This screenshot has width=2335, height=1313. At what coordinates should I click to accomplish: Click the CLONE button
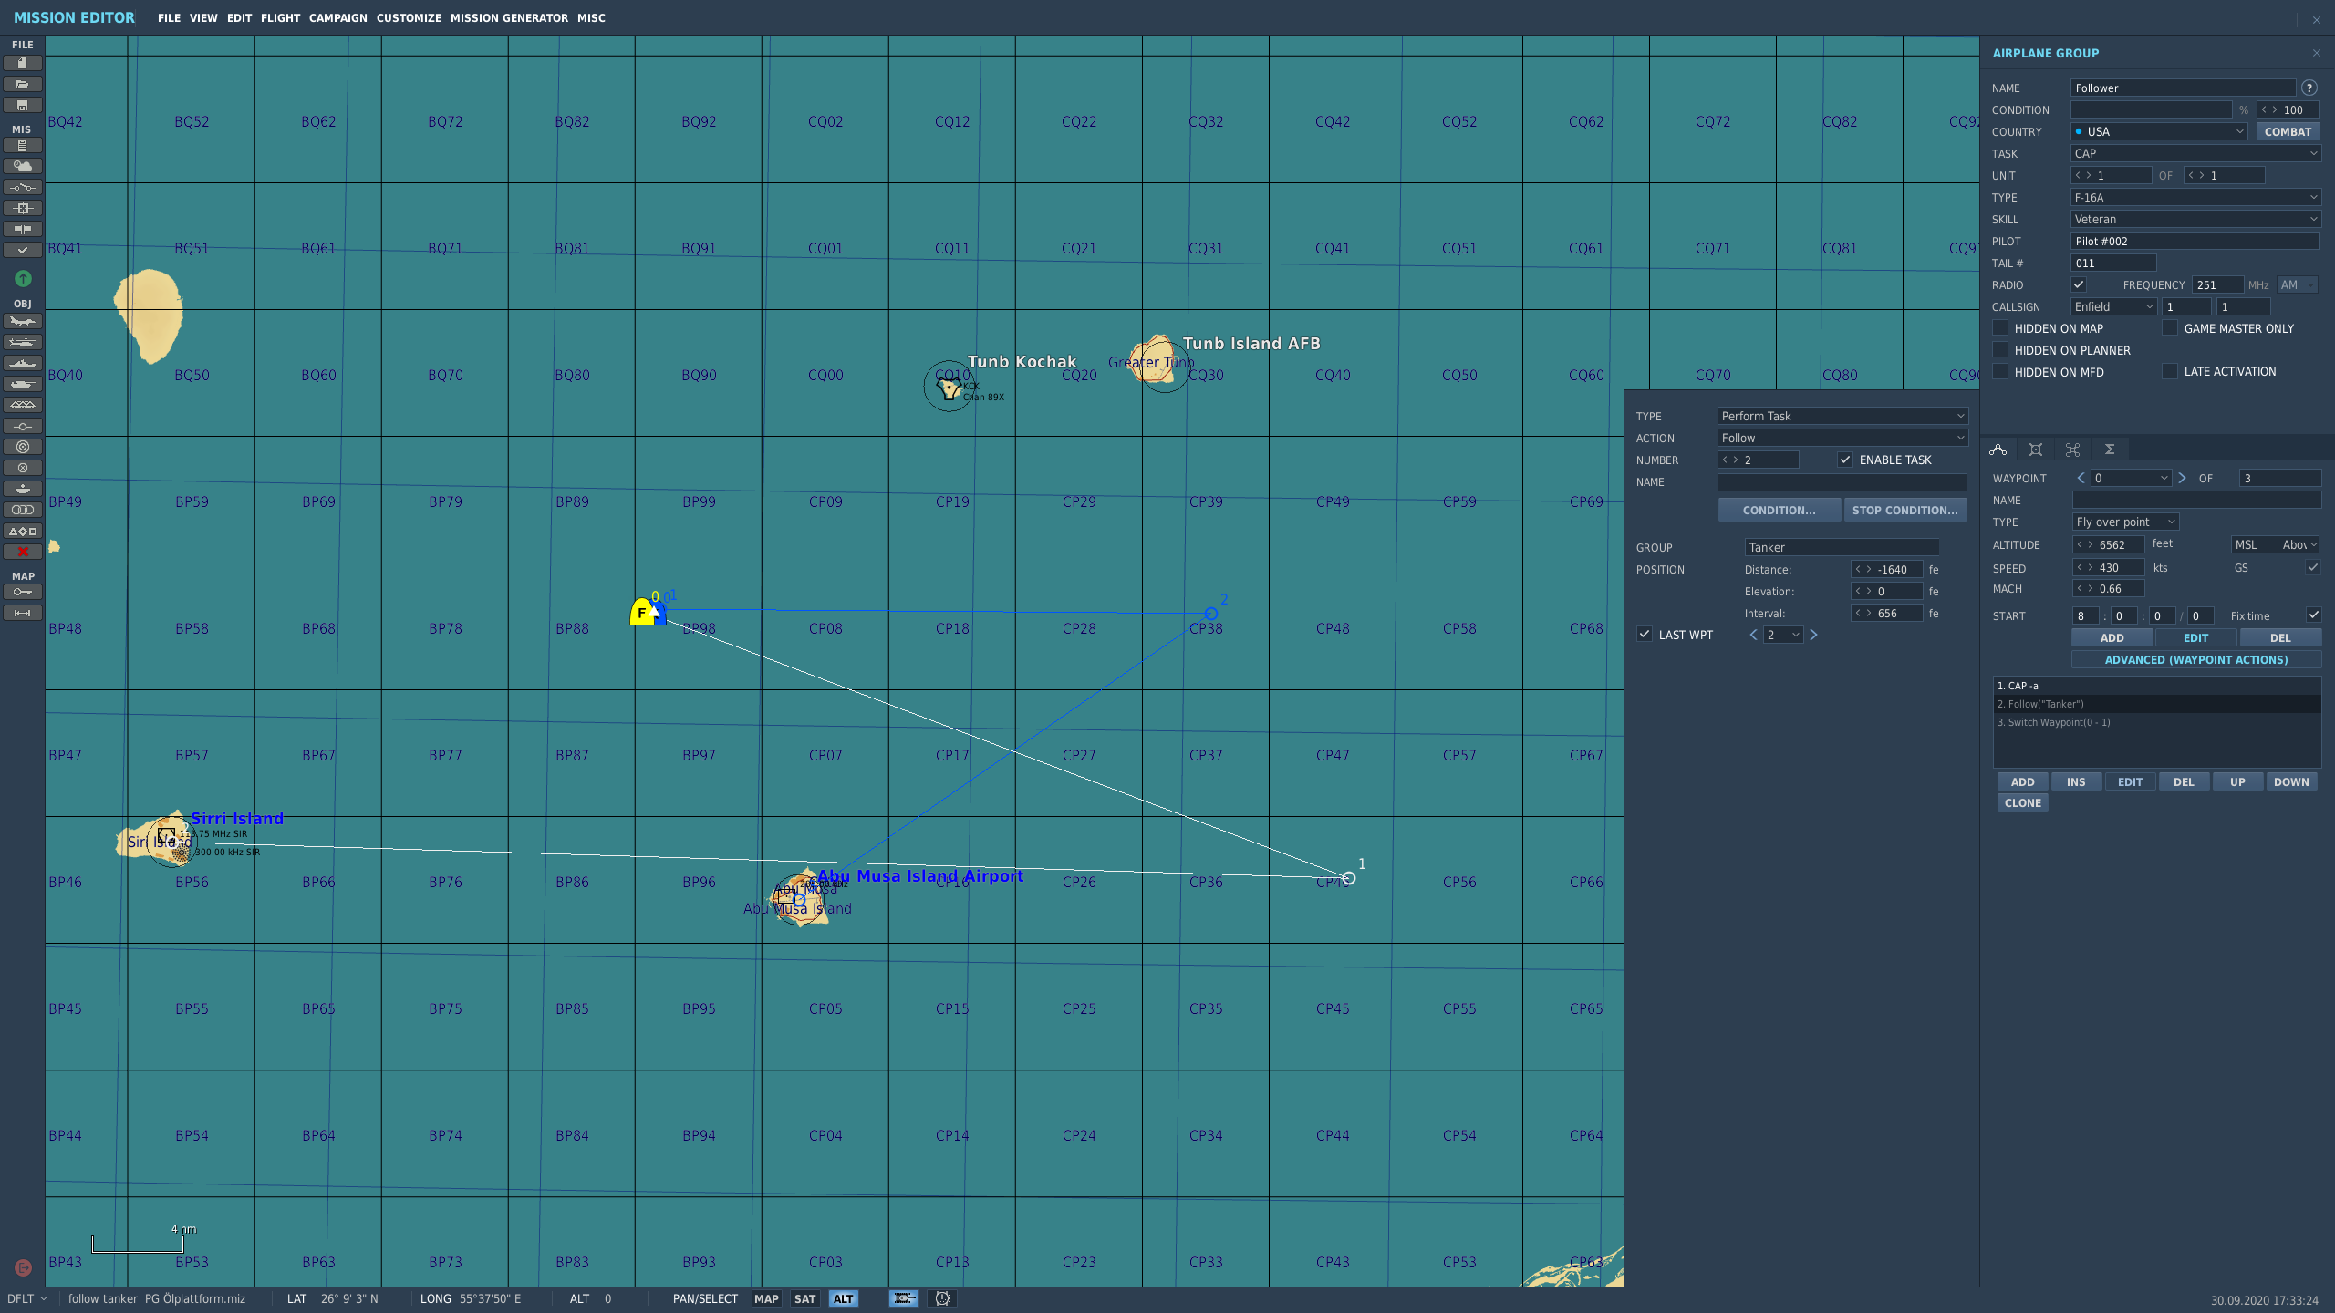pyautogui.click(x=2022, y=802)
